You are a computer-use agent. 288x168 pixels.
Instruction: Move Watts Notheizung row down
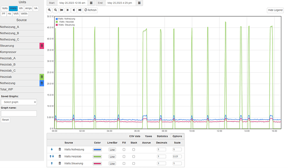52,149
